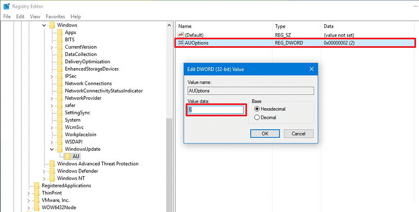The image size is (419, 212).
Task: Collapse the WindowsUpdate tree node
Action: pyautogui.click(x=52, y=149)
